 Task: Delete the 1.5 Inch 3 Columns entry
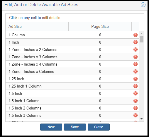pos(136,115)
